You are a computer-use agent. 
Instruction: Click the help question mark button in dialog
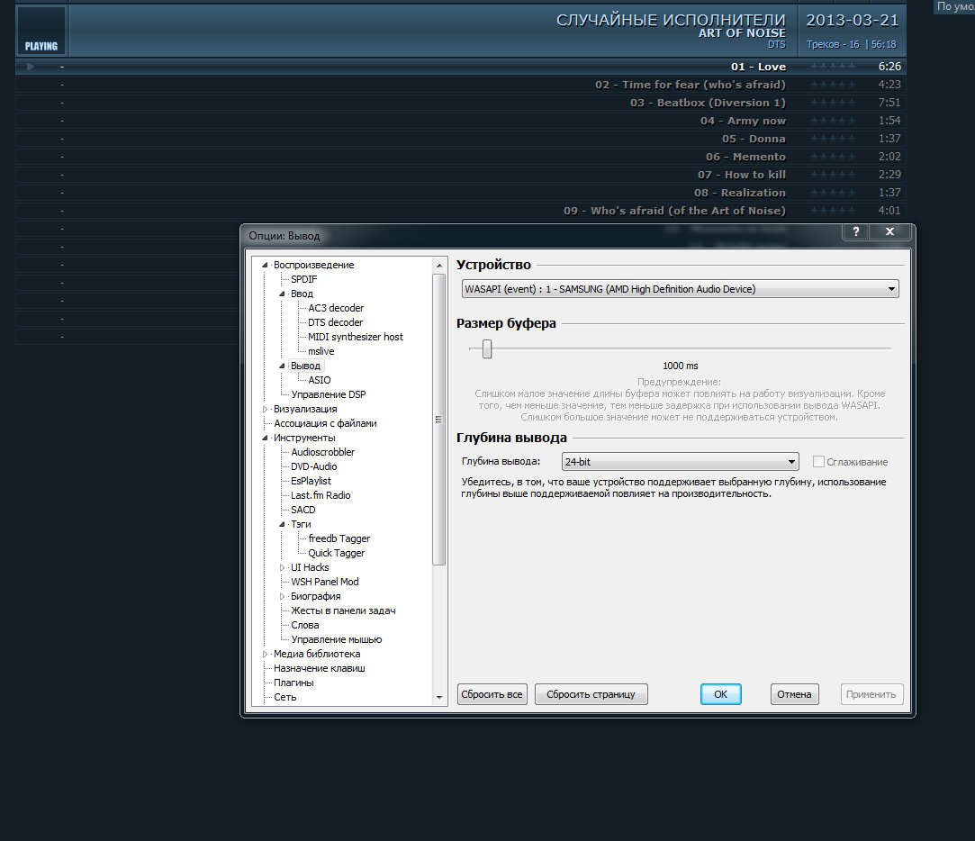855,232
